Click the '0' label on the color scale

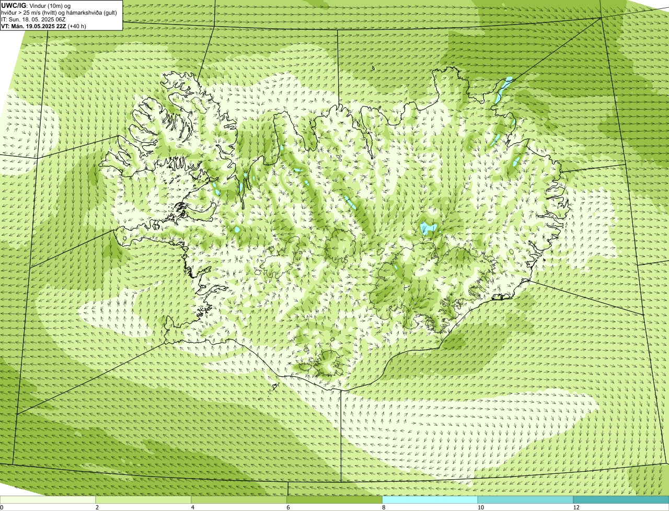(x=2, y=507)
